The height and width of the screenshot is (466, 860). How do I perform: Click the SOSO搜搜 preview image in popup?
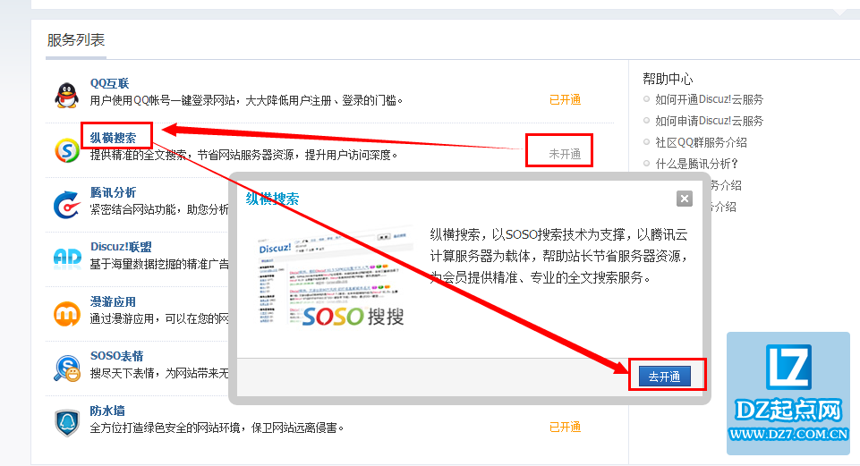(335, 277)
